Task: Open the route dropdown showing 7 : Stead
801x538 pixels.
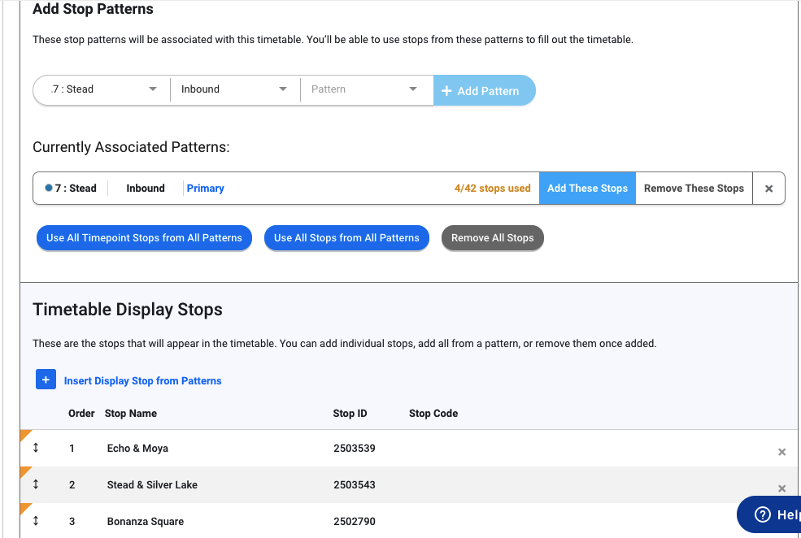Action: [102, 89]
